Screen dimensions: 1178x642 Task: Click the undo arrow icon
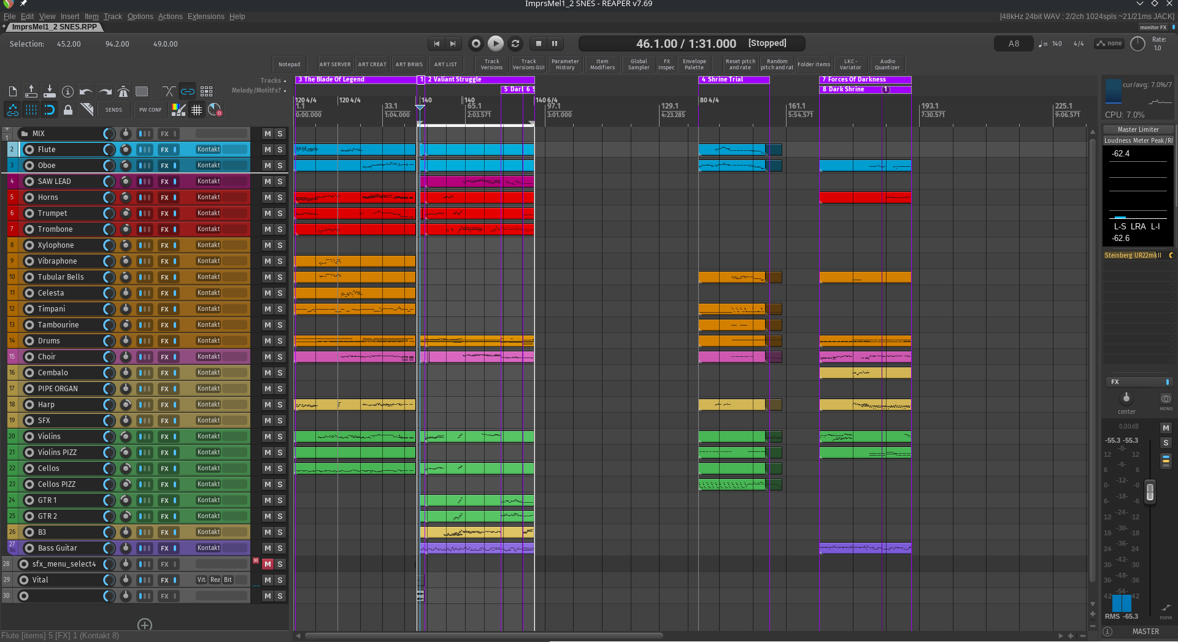87,92
